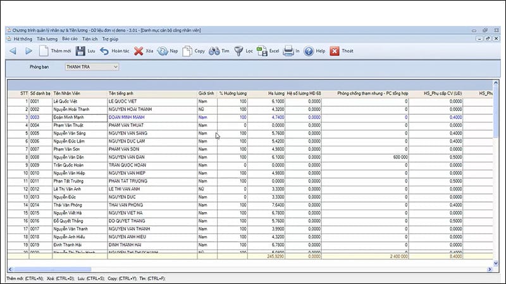Click the Hệ số lương HĐ 68 header
Image resolution: width=506 pixels, height=284 pixels.
pyautogui.click(x=304, y=93)
